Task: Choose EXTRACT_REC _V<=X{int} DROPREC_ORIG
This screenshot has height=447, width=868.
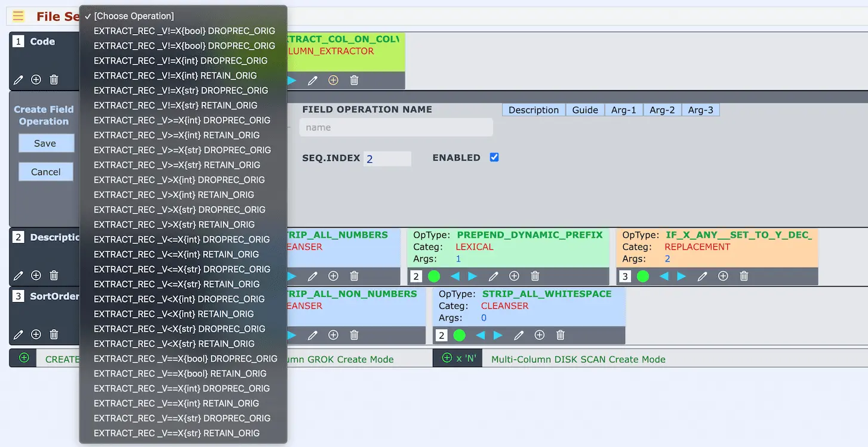Action: pos(183,240)
